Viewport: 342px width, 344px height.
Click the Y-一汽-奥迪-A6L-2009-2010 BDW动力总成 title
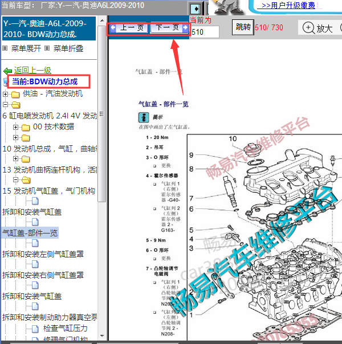pos(48,28)
